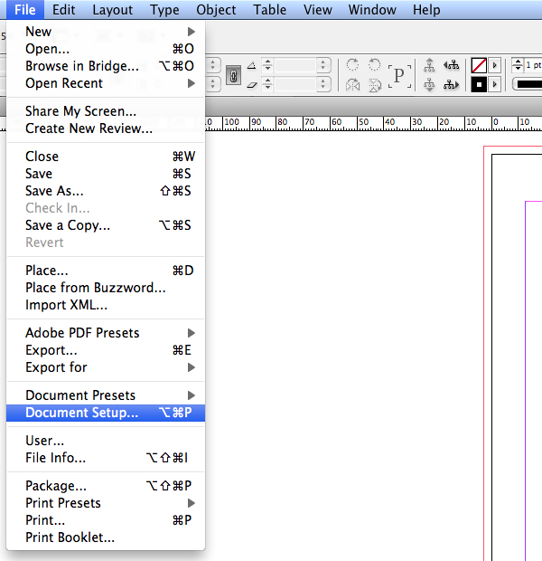542x561 pixels.
Task: Toggle the constrain proportions chain-link icon
Action: tap(232, 74)
